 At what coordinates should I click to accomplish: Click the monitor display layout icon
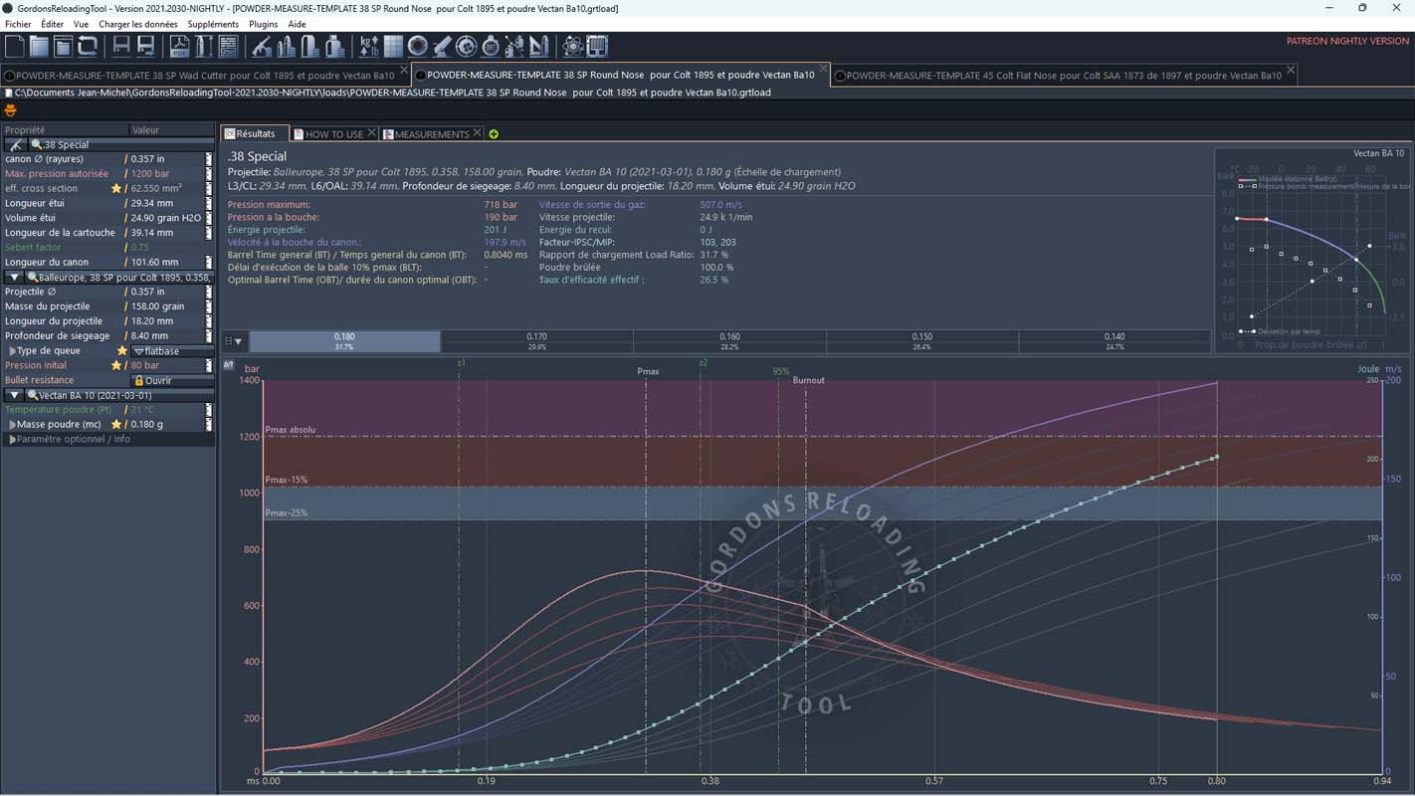click(x=597, y=46)
